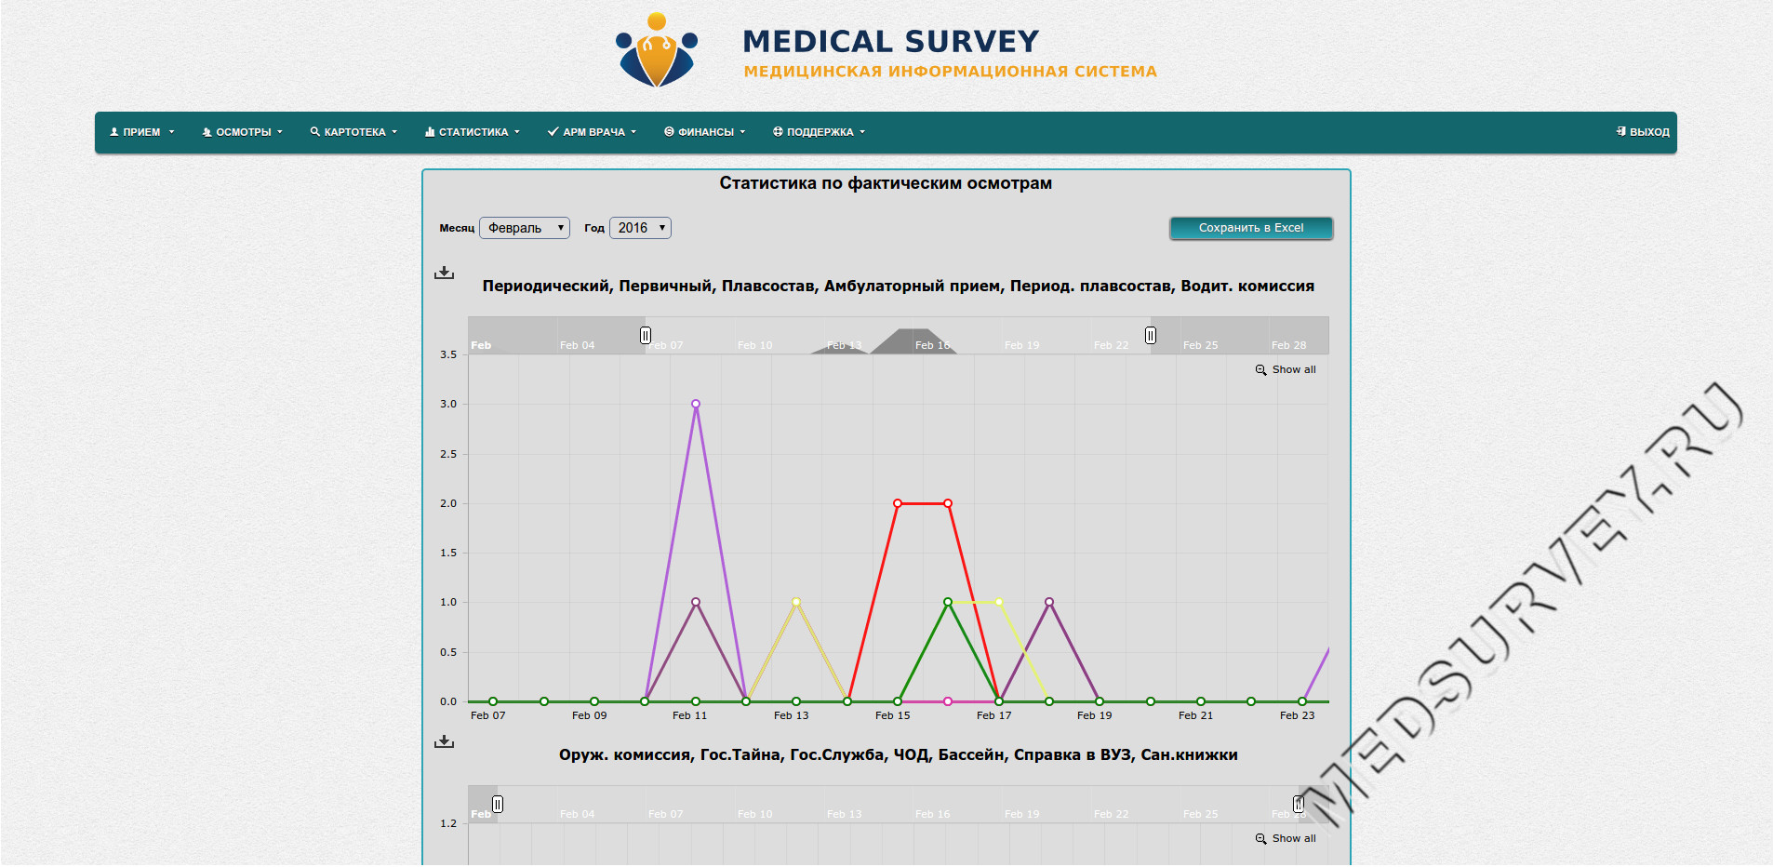Click Show all in second chart
Screen dimensions: 1773x867
pos(1293,839)
